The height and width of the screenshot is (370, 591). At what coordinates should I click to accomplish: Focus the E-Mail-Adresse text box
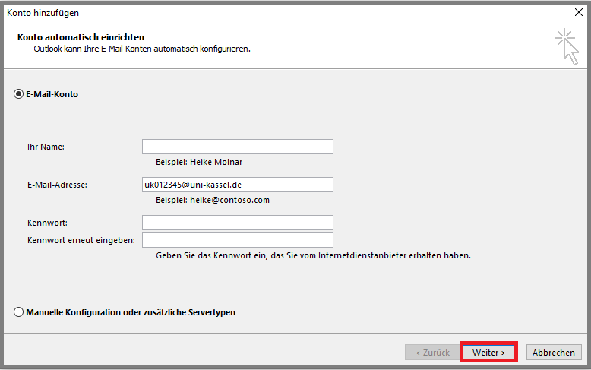point(238,185)
